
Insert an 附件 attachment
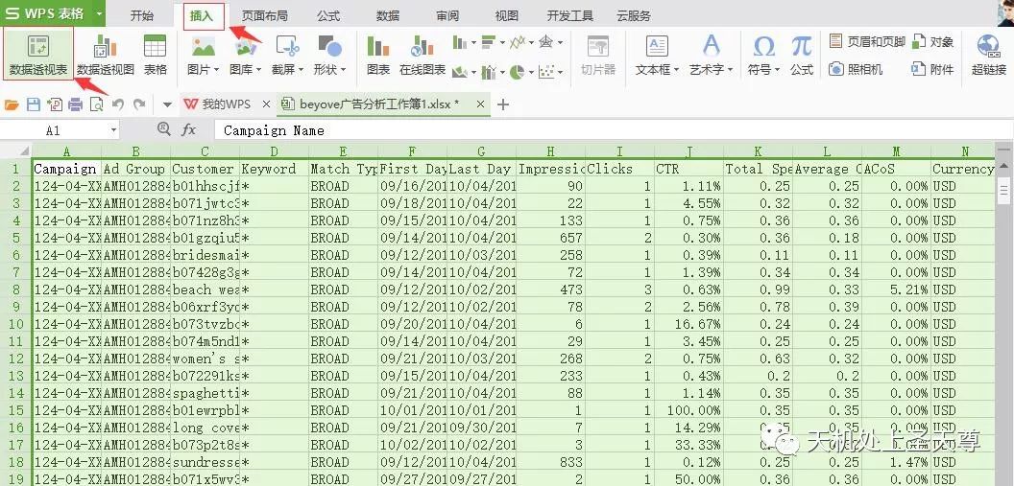pyautogui.click(x=932, y=68)
